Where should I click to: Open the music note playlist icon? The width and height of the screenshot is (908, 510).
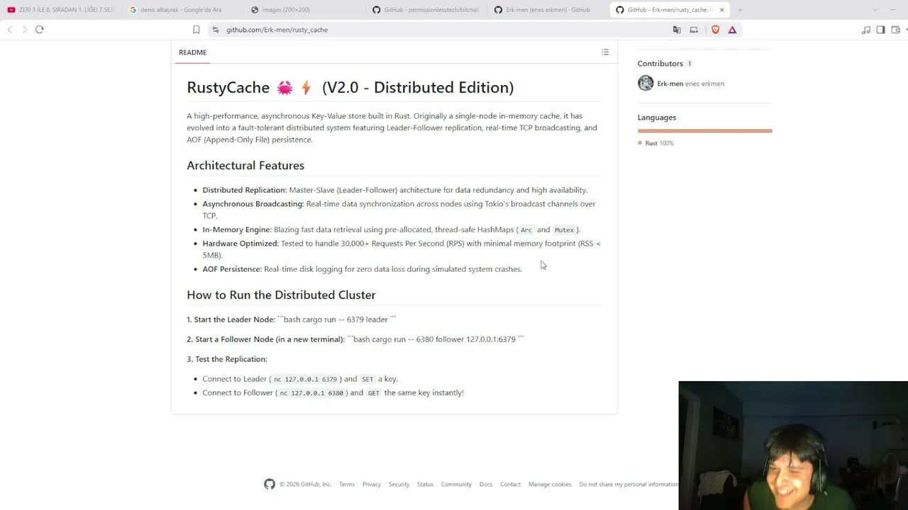coord(866,30)
